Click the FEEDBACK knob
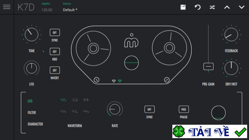The height and width of the screenshot is (140, 249). (x=231, y=35)
